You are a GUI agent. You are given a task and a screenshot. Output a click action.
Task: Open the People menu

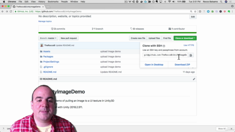click(x=64, y=1)
